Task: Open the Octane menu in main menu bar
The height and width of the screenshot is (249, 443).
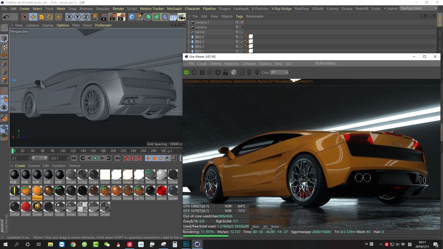Action: tap(347, 9)
